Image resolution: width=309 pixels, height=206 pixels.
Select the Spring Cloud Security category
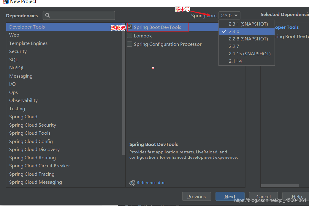[64, 125]
